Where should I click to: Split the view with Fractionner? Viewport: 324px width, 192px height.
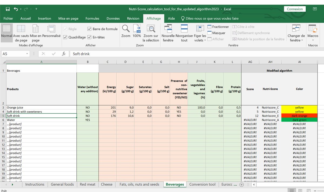(x=218, y=27)
